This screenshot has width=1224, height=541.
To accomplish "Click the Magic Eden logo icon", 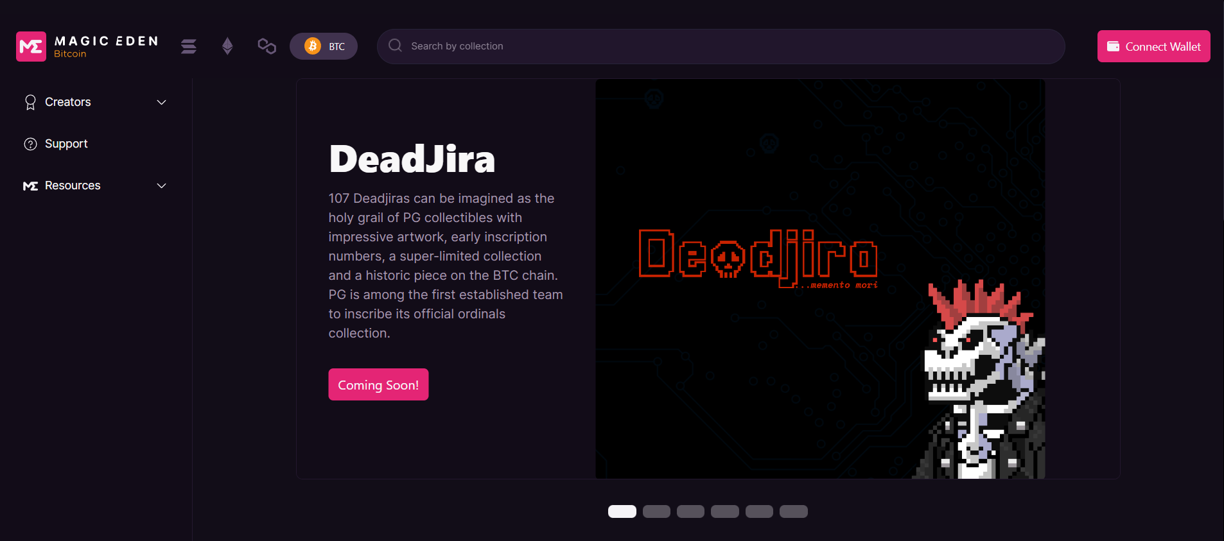I will click(31, 46).
